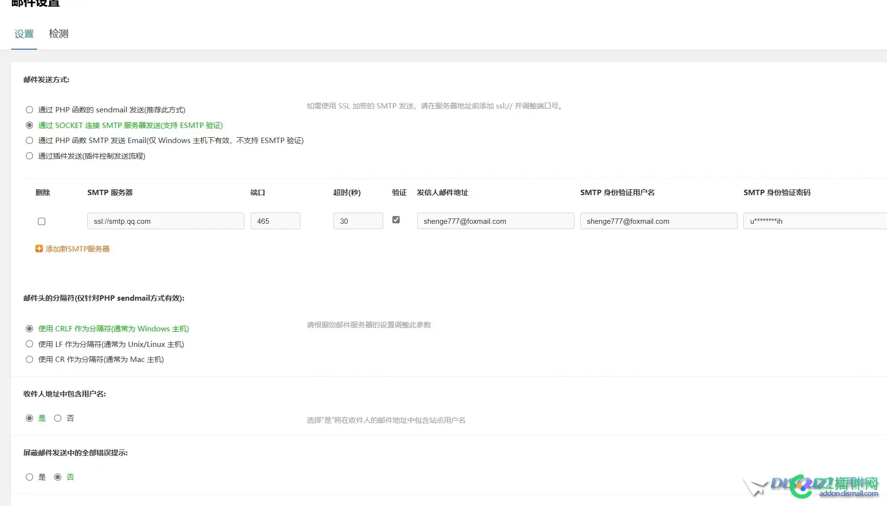Click the port field showing 465
Screen dimensions: 887x506
point(275,221)
